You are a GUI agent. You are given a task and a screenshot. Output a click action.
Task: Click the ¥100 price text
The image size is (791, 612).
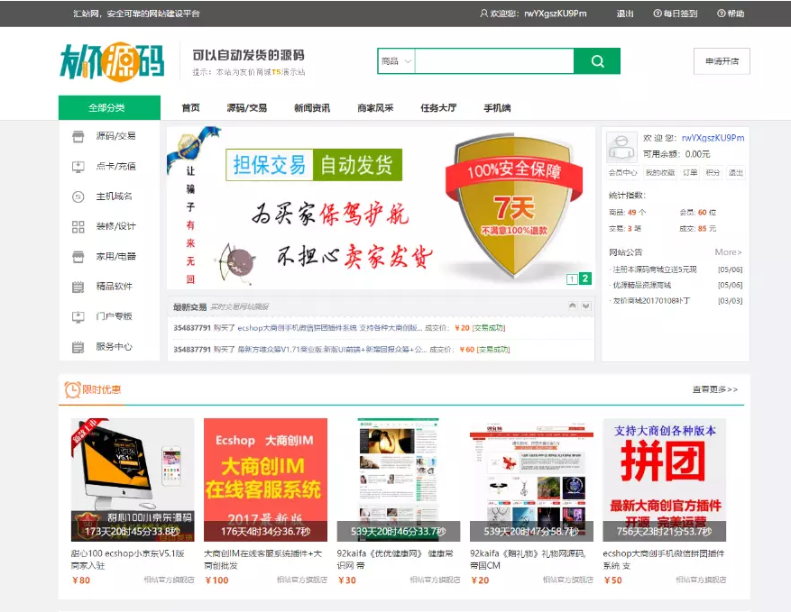[217, 580]
